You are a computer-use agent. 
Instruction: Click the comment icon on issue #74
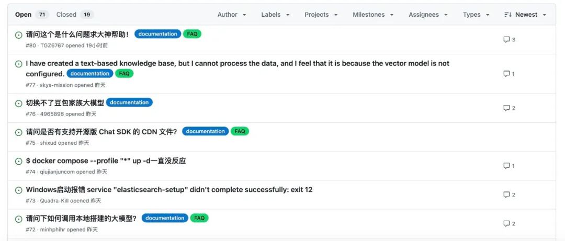pyautogui.click(x=506, y=166)
